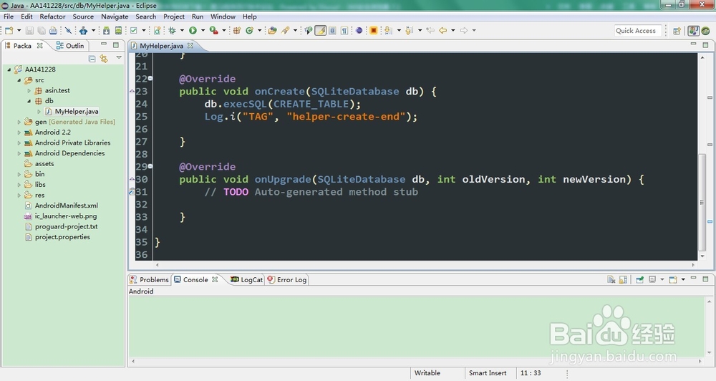716x381 pixels.
Task: Expand the asin.test package
Action: pos(29,90)
